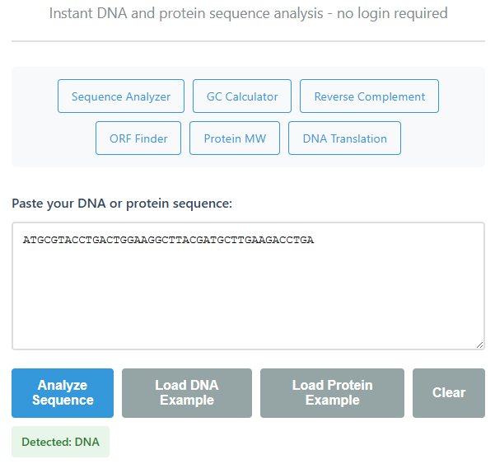Click the resize handle of the sequence box
This screenshot has width=495, height=464.
pyautogui.click(x=479, y=344)
